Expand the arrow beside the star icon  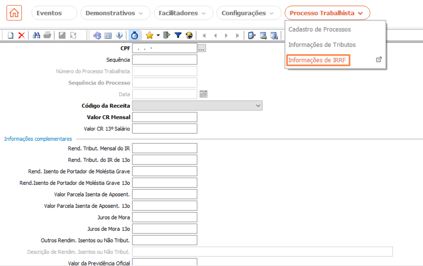click(158, 35)
